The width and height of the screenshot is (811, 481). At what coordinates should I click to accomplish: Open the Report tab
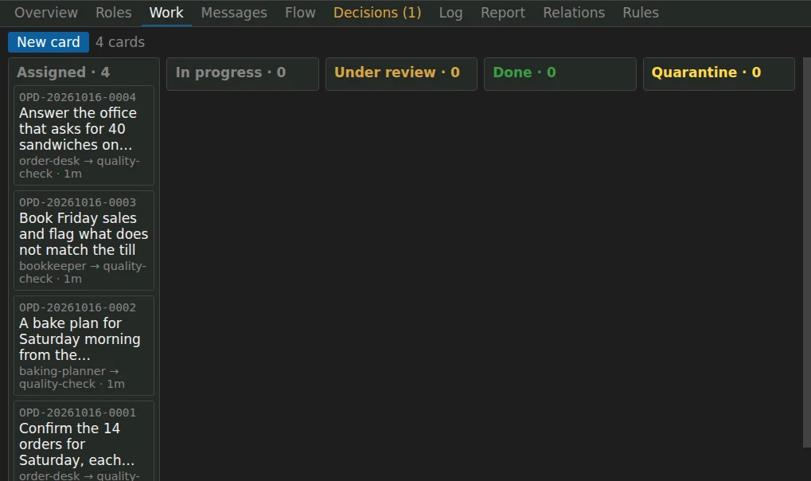pyautogui.click(x=503, y=13)
